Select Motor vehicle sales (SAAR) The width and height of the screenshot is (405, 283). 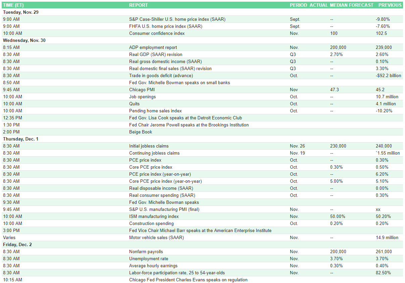(156, 237)
